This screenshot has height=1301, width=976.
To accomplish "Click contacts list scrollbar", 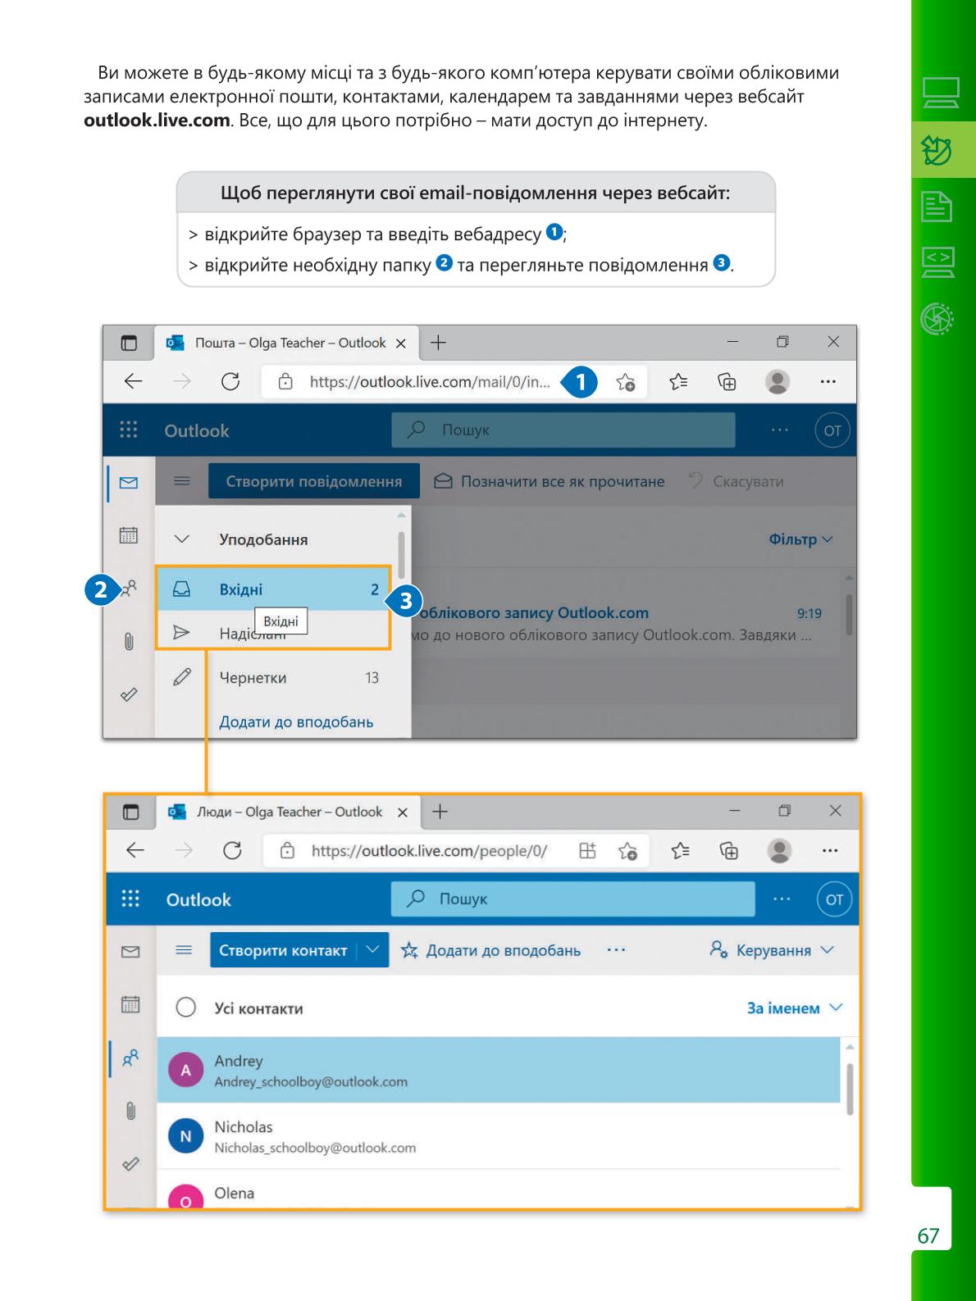I will pyautogui.click(x=850, y=1089).
